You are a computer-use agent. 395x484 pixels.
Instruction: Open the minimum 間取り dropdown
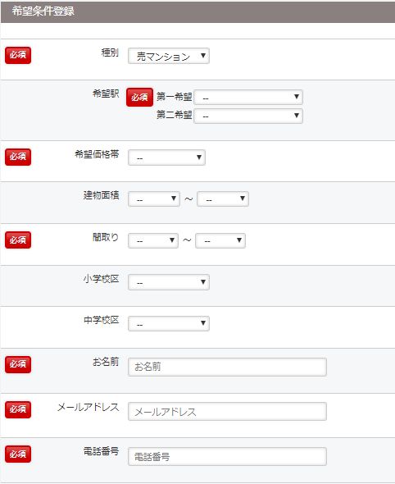(x=153, y=240)
